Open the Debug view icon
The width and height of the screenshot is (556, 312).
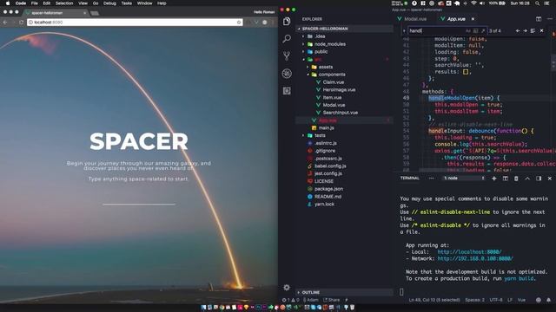(287, 73)
